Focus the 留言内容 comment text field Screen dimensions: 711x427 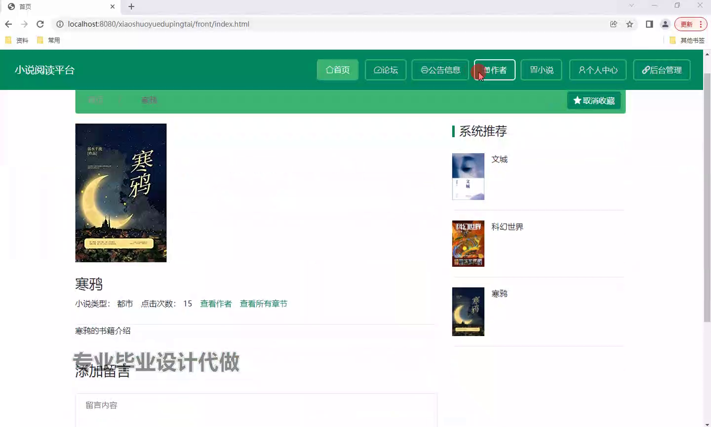click(256, 410)
